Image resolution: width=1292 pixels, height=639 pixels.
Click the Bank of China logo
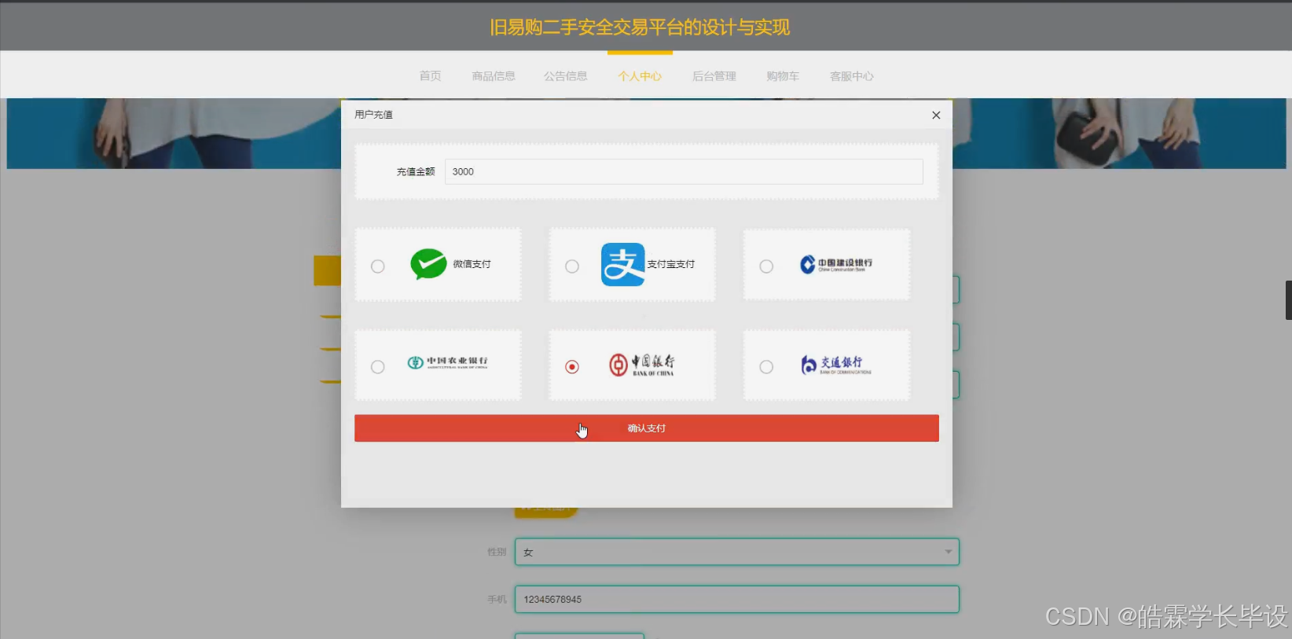(x=642, y=365)
